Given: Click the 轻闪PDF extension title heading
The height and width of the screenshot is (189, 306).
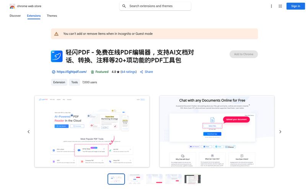Looking at the screenshot, I should [x=130, y=56].
